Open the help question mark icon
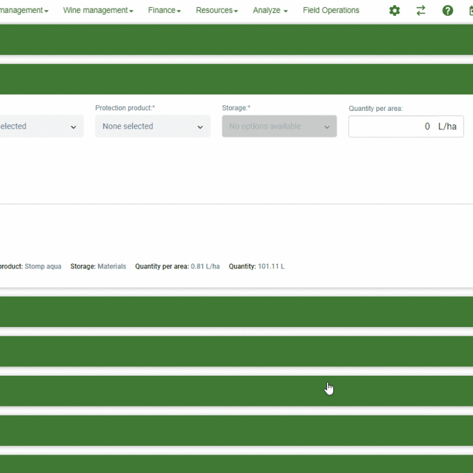Screen dimensions: 473x473 [448, 10]
